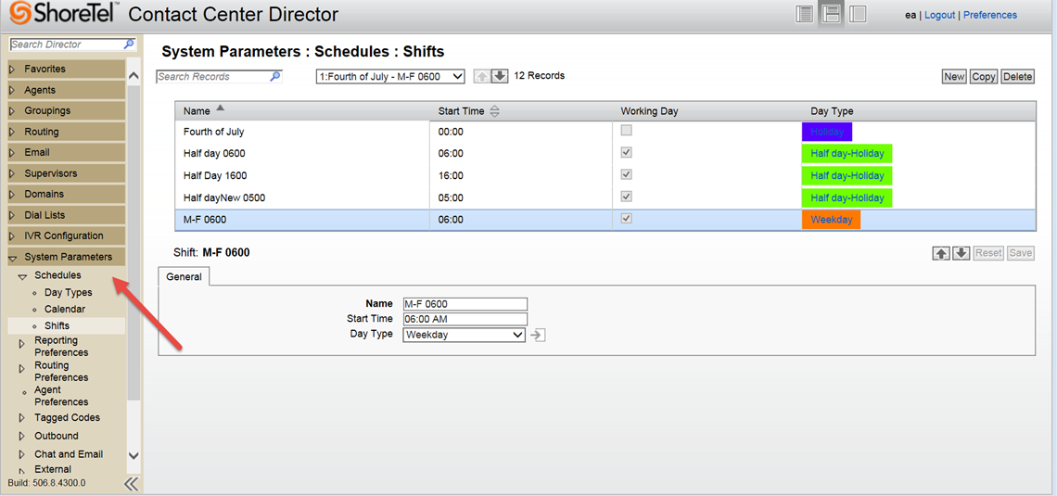Click green Half day-Holiday swatch for Half day 0600
Screen dimensions: 1057x496
coord(847,154)
